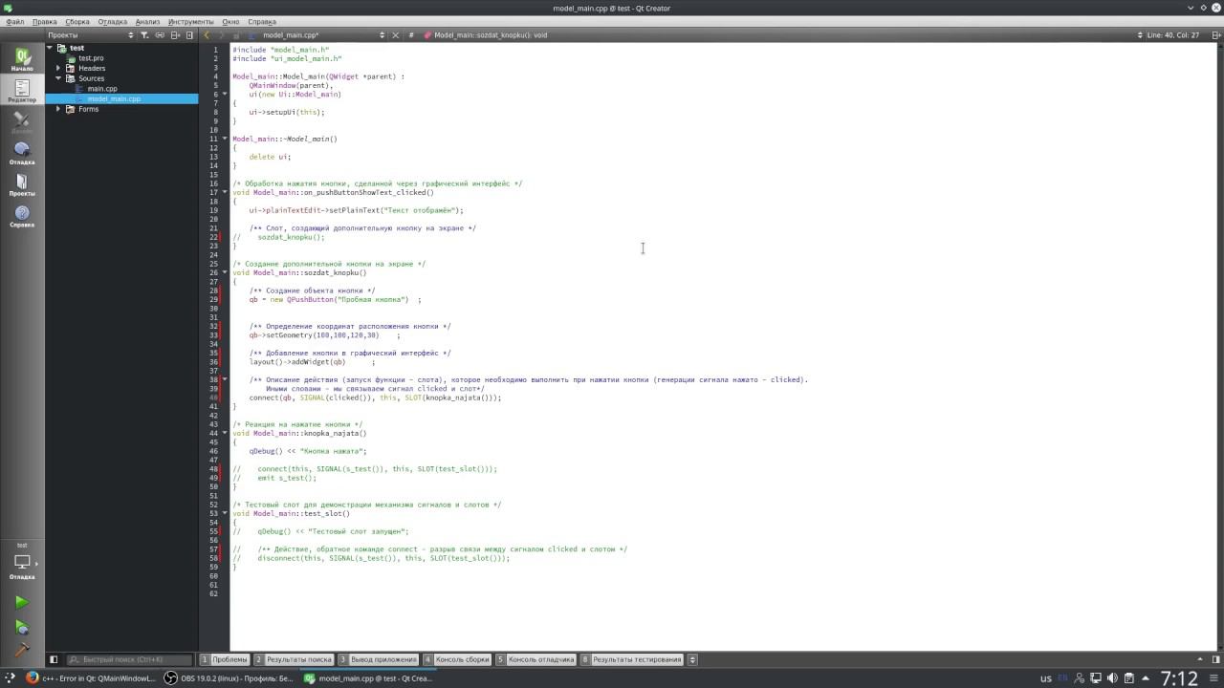Viewport: 1224px width, 688px height.
Task: Show the Результаты поиска pane
Action: (x=294, y=659)
